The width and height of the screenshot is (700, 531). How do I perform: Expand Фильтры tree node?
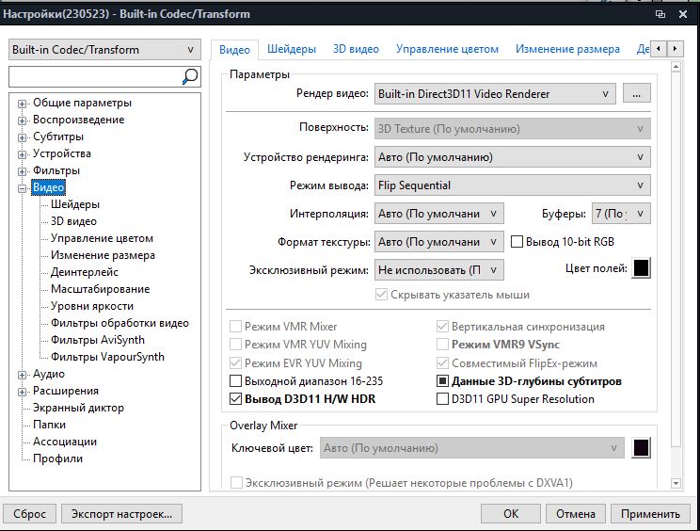click(22, 171)
